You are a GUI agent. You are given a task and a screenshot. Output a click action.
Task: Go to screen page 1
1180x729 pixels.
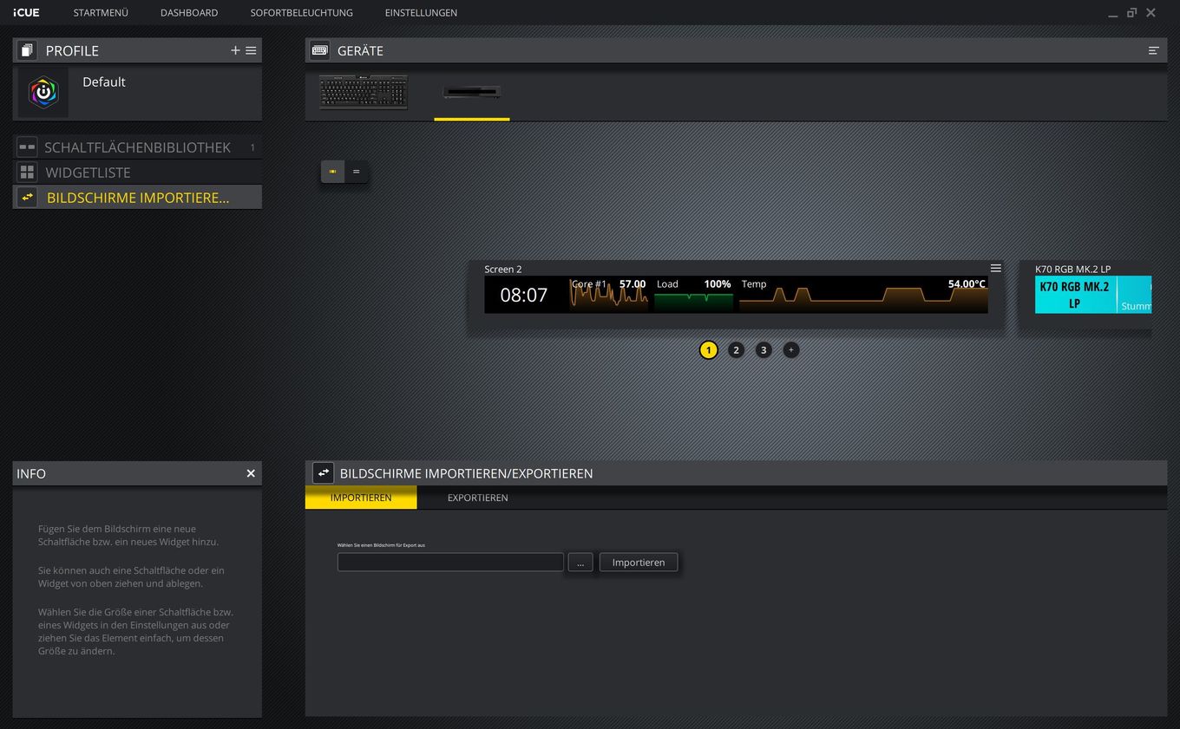709,350
